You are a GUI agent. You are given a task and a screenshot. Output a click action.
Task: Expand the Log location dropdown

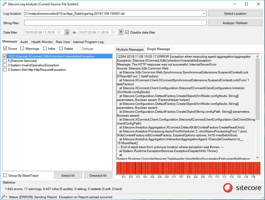point(204,14)
